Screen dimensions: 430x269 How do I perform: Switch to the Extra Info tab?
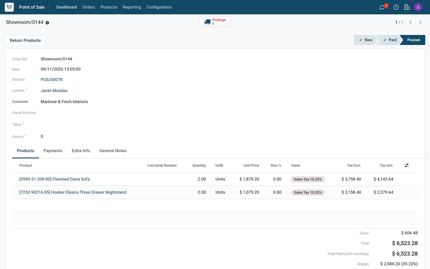tap(81, 151)
